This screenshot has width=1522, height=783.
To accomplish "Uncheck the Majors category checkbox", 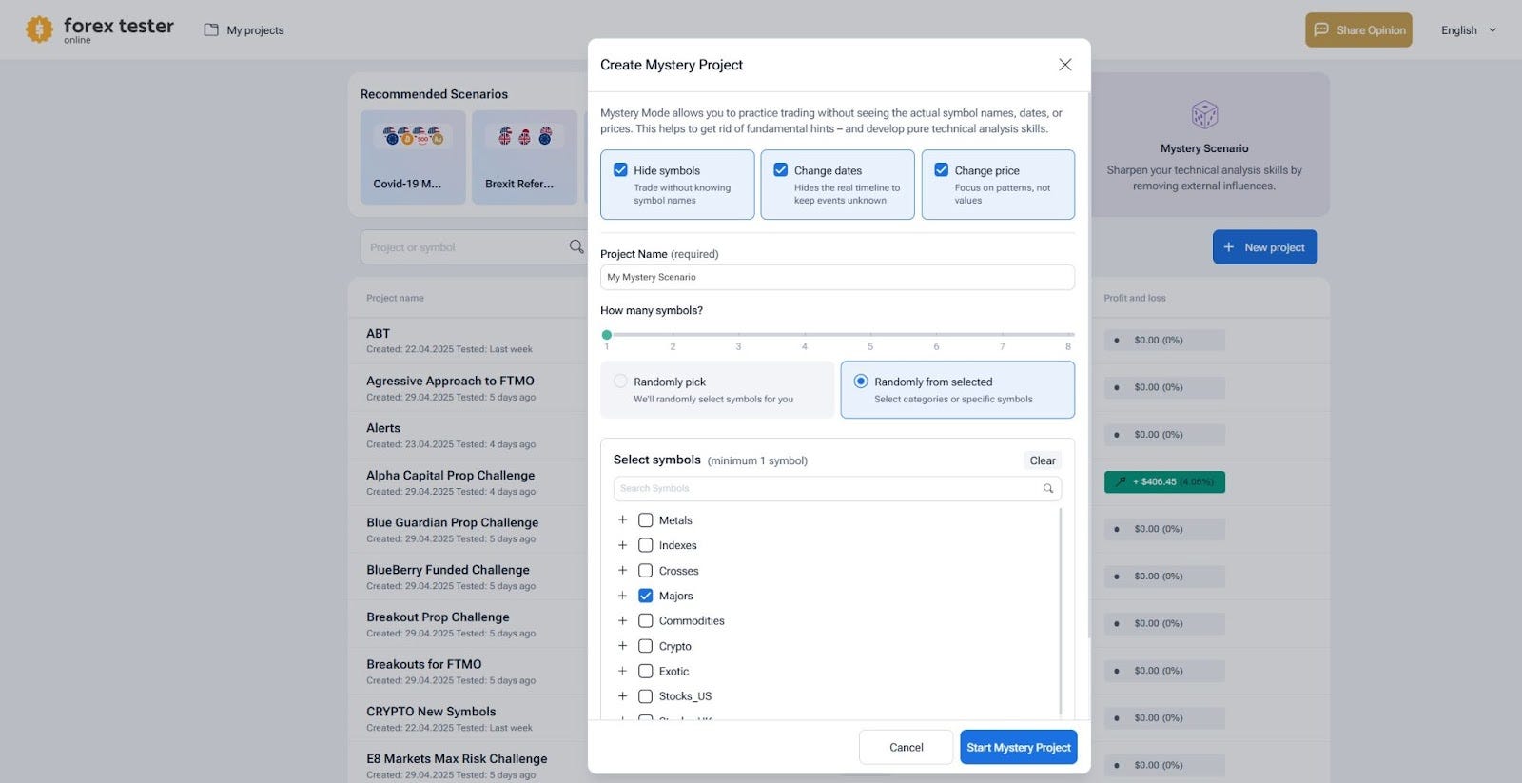I will [x=645, y=596].
